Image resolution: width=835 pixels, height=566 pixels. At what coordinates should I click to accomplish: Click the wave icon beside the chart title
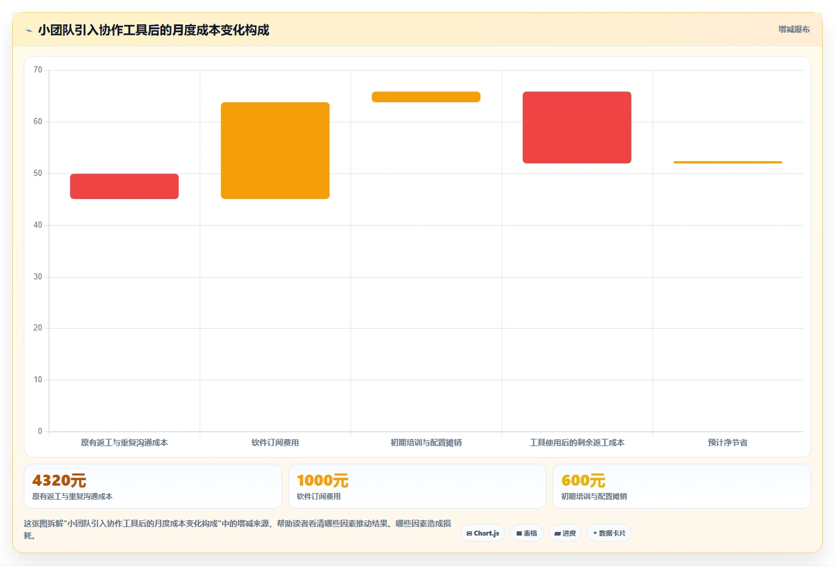click(29, 30)
